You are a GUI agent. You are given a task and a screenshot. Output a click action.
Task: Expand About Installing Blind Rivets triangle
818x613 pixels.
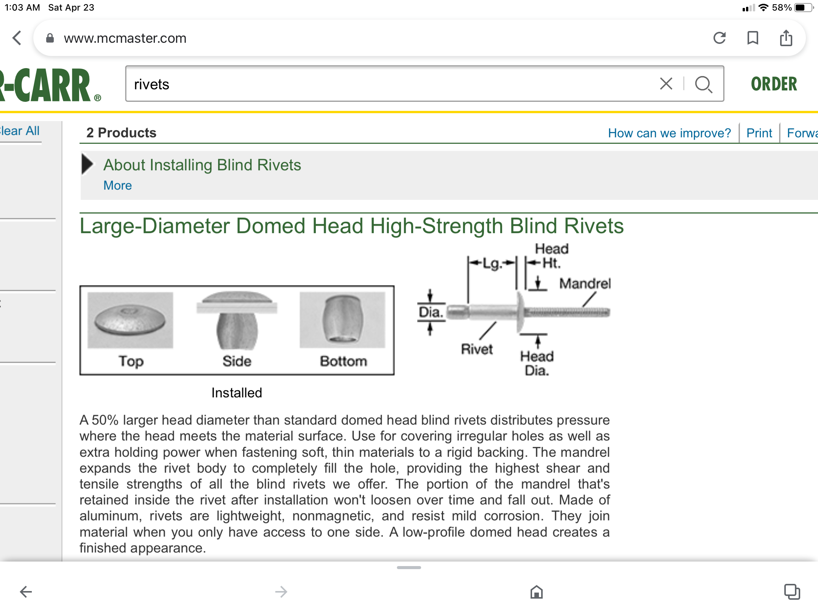[87, 164]
